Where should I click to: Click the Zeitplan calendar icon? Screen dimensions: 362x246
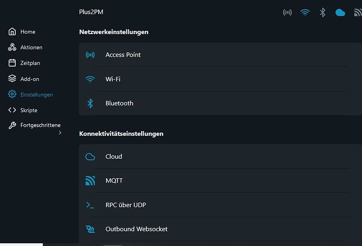12,63
